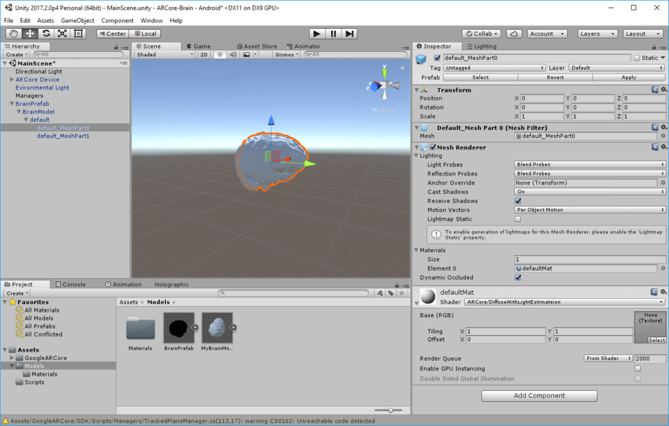Select the Rotate tool in the toolbar
Image resolution: width=669 pixels, height=426 pixels.
click(46, 33)
